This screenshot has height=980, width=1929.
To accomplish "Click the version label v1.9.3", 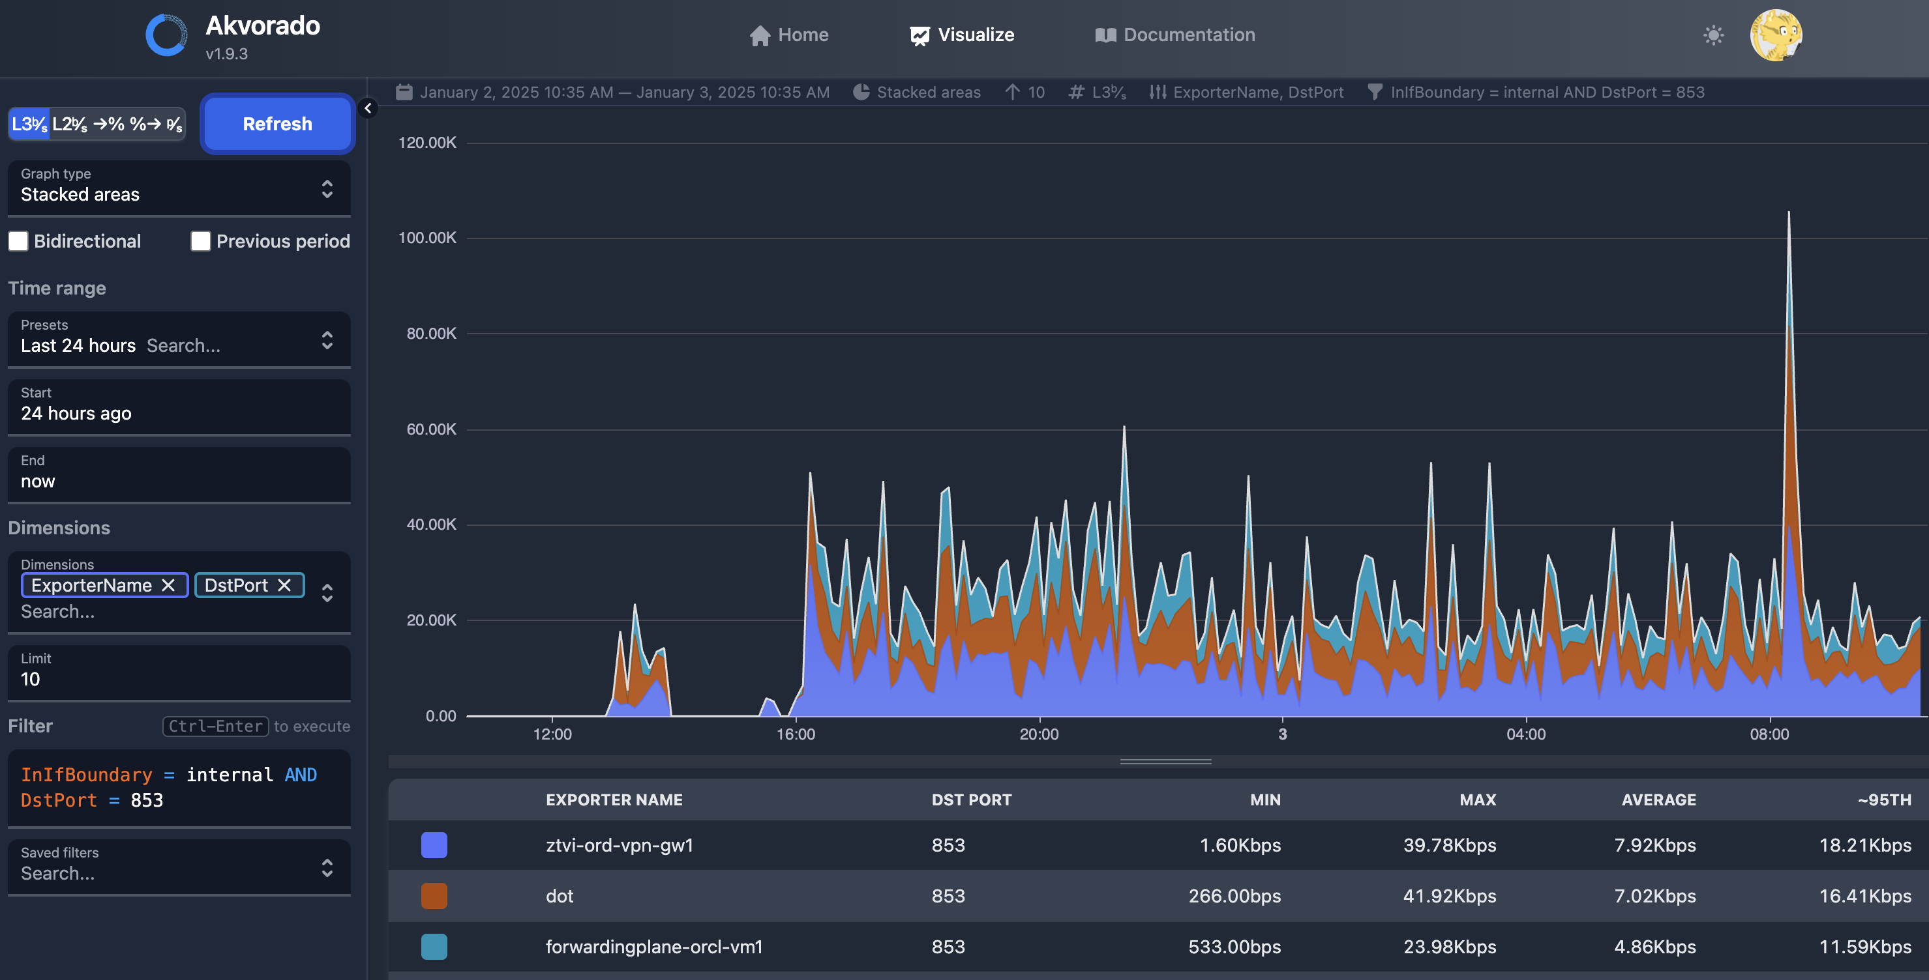I will pyautogui.click(x=227, y=54).
